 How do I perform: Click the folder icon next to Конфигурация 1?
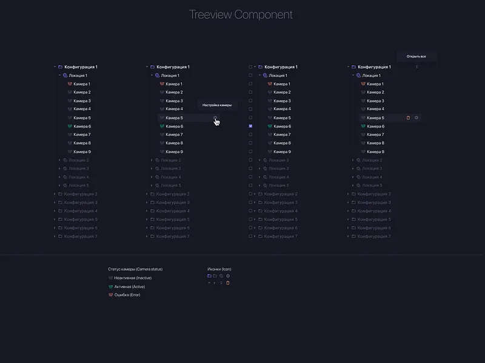[x=61, y=67]
